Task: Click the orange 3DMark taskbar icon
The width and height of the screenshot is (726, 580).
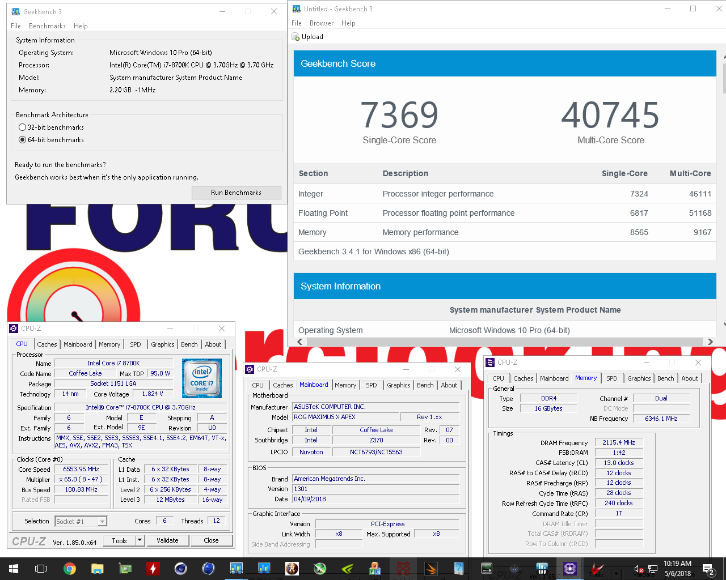Action: click(x=431, y=569)
